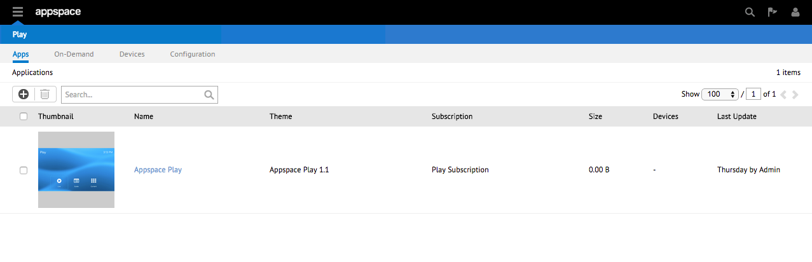This screenshot has height=262, width=812.
Task: Click the search magnifier in search box
Action: pyautogui.click(x=209, y=95)
